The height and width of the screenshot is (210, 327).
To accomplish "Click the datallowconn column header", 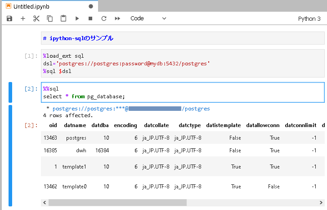I will 263,125.
